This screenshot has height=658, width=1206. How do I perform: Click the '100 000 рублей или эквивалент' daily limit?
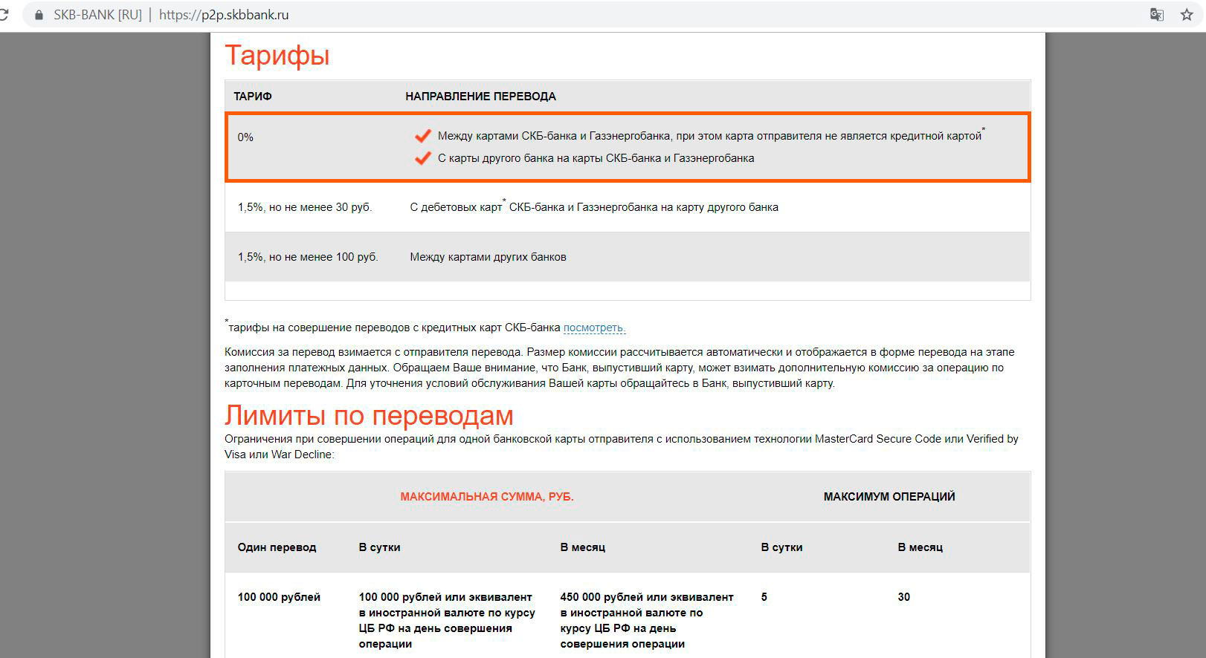(x=447, y=620)
